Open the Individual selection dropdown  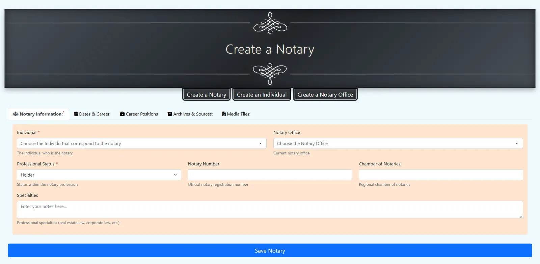point(142,143)
